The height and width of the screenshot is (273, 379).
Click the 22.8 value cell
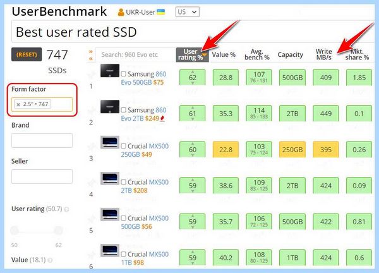point(226,149)
